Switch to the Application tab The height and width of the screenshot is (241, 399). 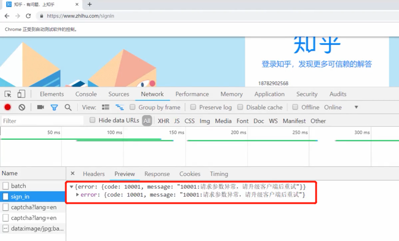pos(270,94)
